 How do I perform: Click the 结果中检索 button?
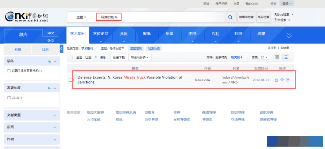point(246,17)
